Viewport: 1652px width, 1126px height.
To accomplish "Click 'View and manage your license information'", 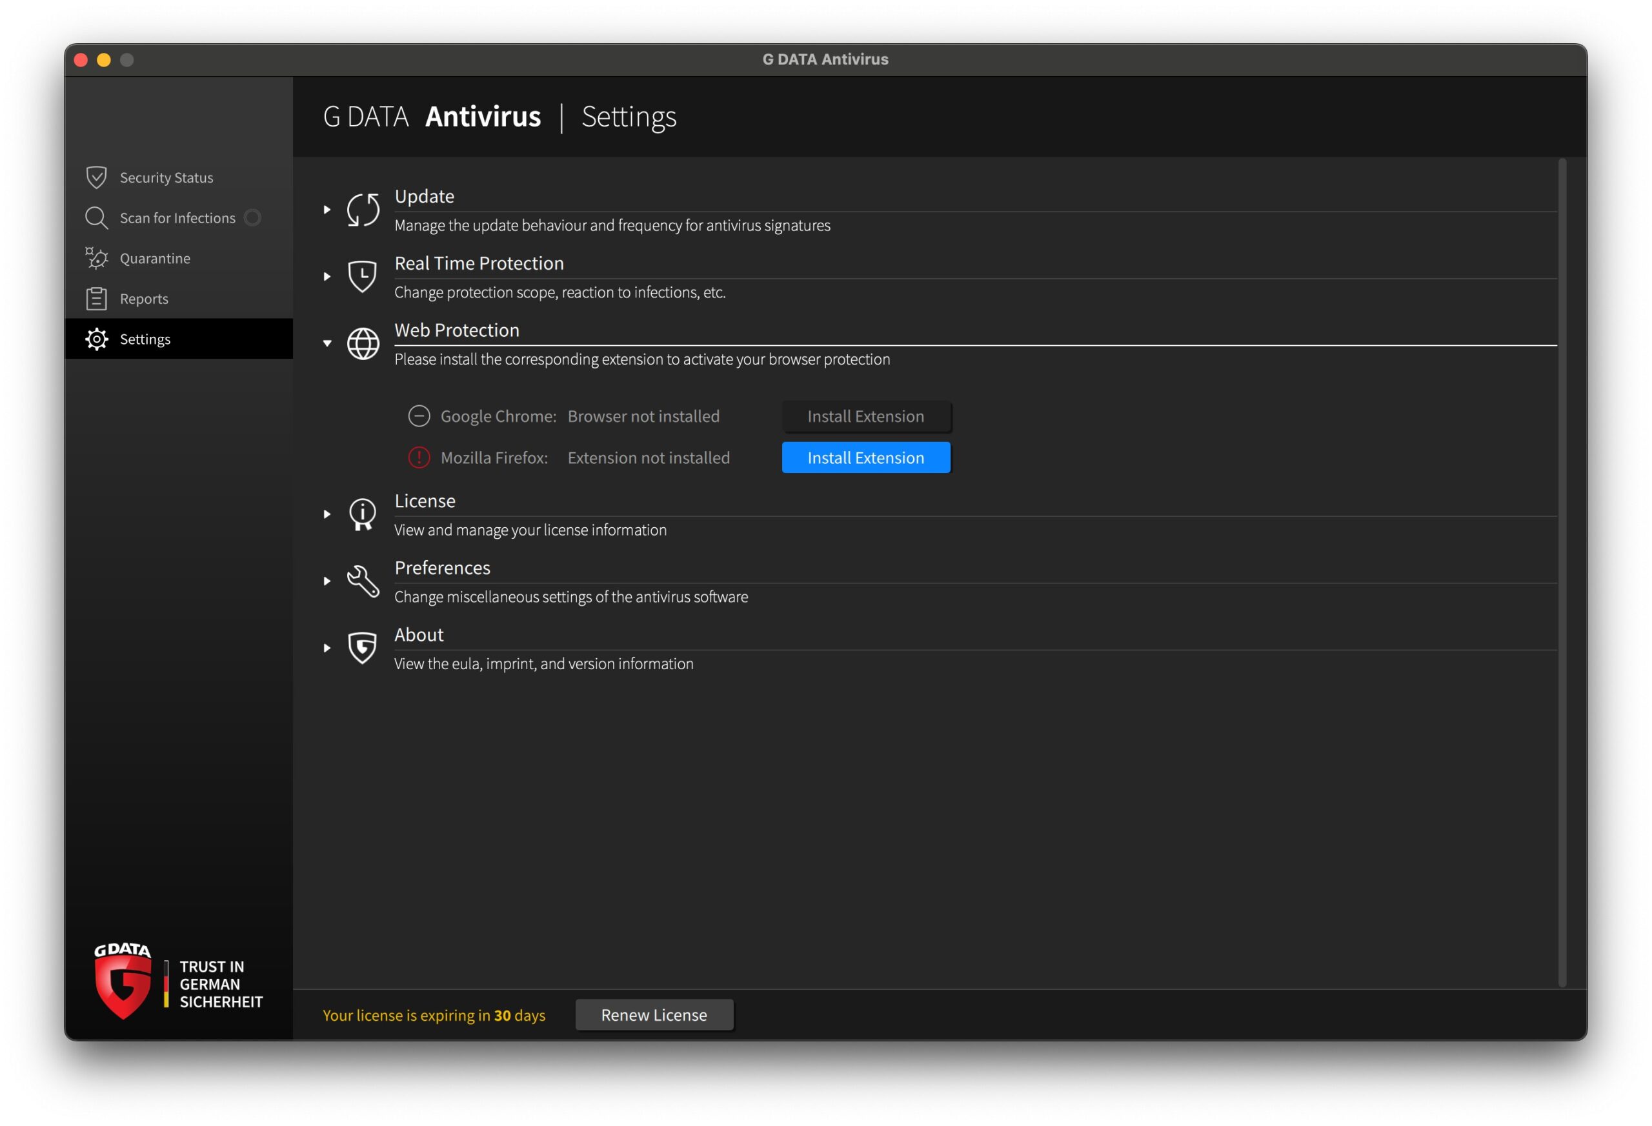I will click(x=530, y=530).
